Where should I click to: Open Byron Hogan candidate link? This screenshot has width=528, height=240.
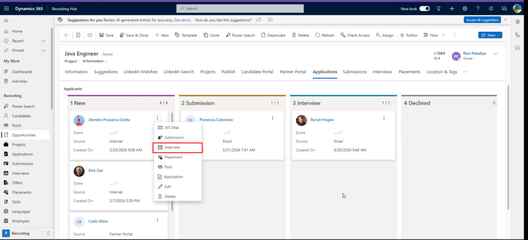322,120
